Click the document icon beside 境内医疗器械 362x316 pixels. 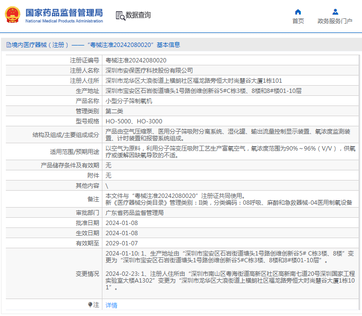pyautogui.click(x=9, y=45)
